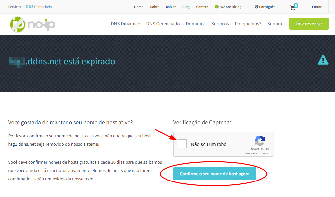This screenshot has height=197, width=335.
Task: Open reCAPTCHA Termos link
Action: [x=265, y=153]
